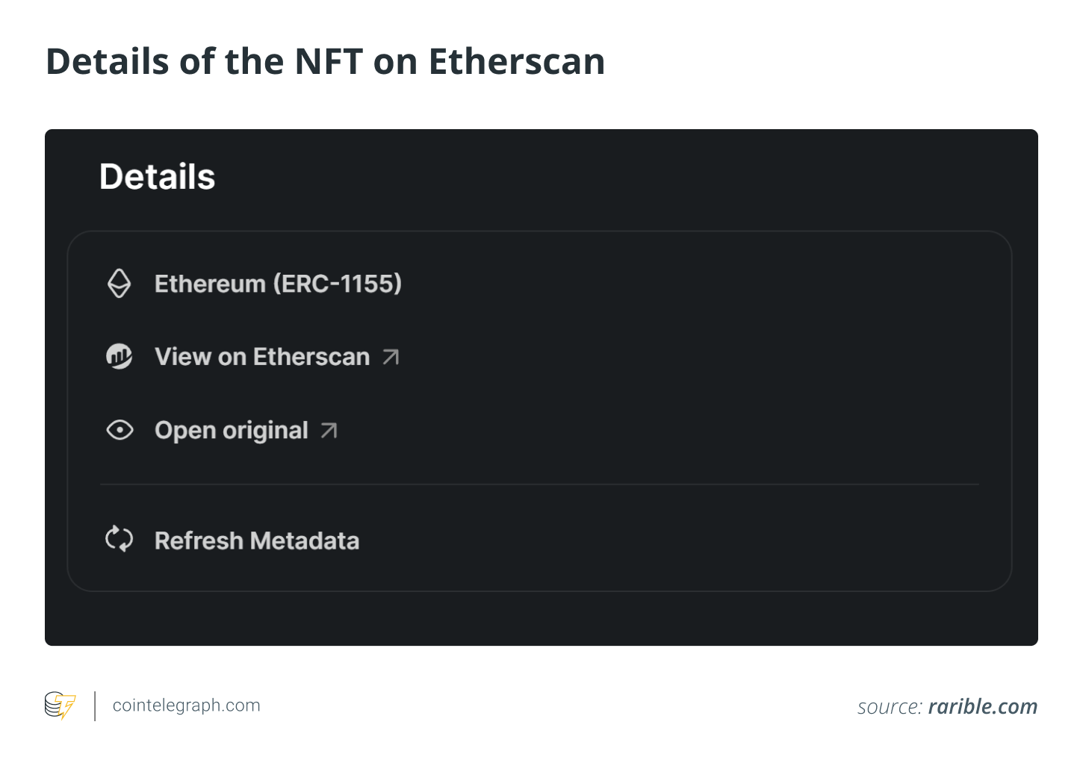Select the Etherscan logo icon
The height and width of the screenshot is (766, 1083).
pos(119,357)
